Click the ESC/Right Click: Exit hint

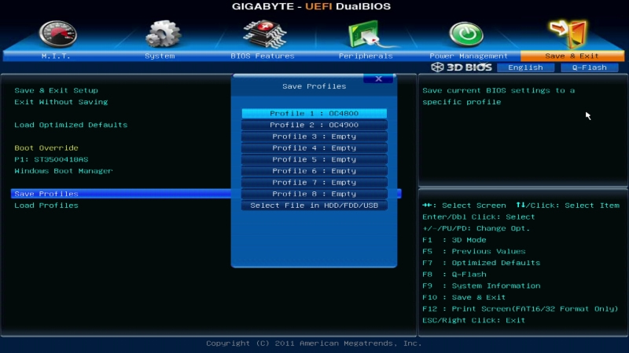click(474, 320)
